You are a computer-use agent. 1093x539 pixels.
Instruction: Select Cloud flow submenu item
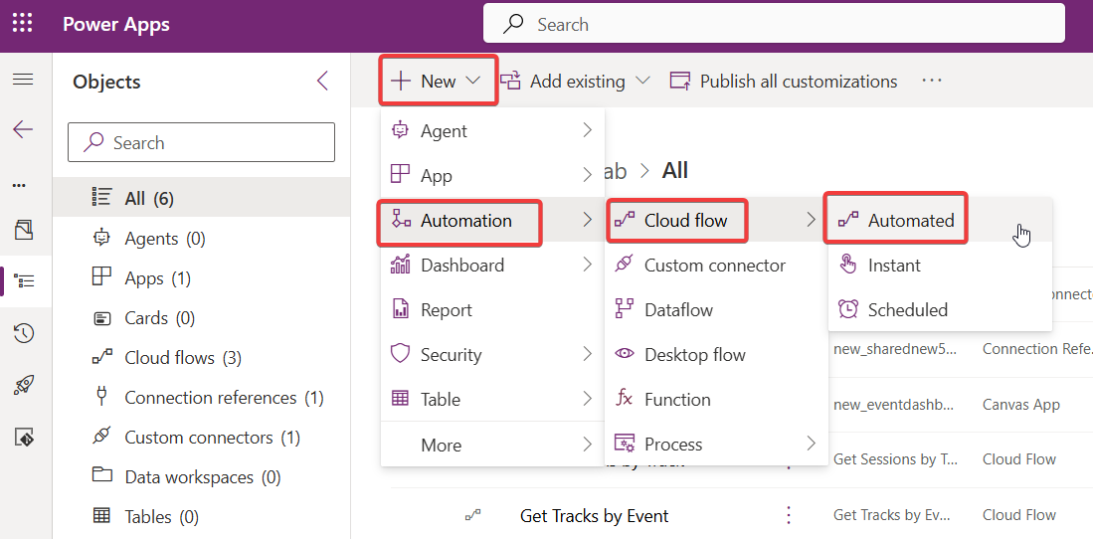[716, 221]
